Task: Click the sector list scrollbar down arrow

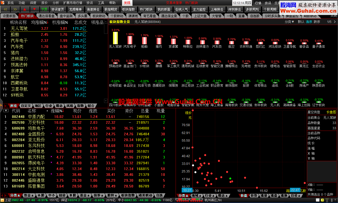Action: click(106, 101)
